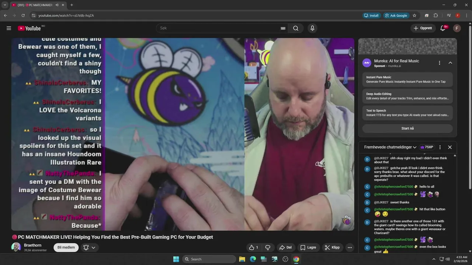The image size is (472, 265).
Task: Open the taskbar clock and date
Action: click(461, 259)
